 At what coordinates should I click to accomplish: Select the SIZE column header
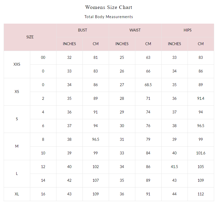click(30, 37)
